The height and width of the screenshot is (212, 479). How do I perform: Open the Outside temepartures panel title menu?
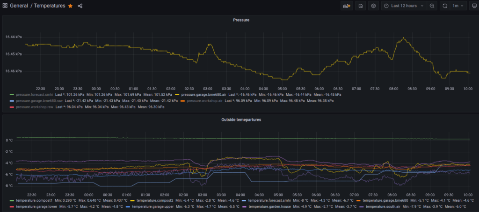coord(241,120)
